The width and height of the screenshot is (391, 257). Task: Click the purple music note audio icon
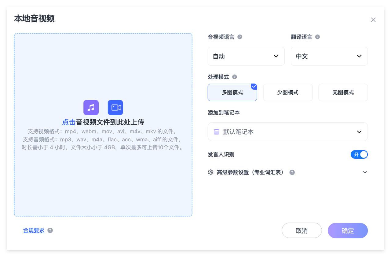(91, 107)
